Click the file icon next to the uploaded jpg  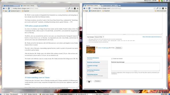[x=97, y=47]
